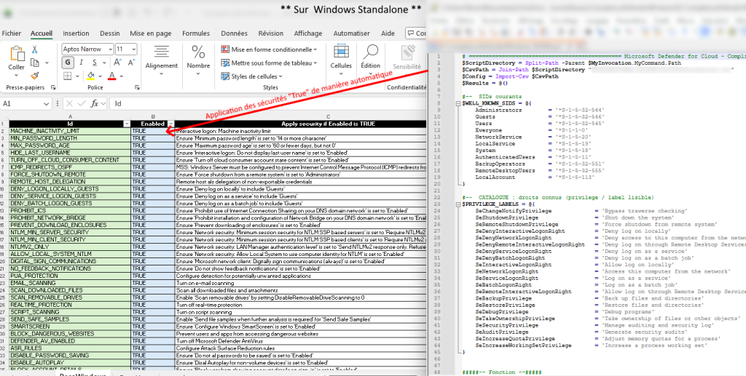Click the fx insert function icon

95,103
